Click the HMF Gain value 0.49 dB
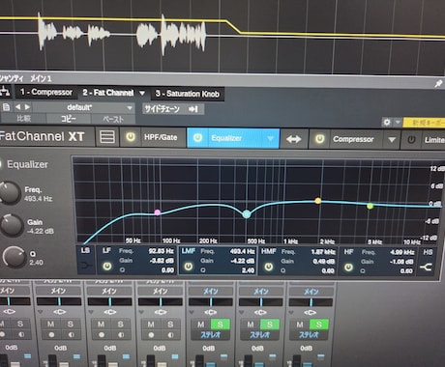 click(x=324, y=262)
